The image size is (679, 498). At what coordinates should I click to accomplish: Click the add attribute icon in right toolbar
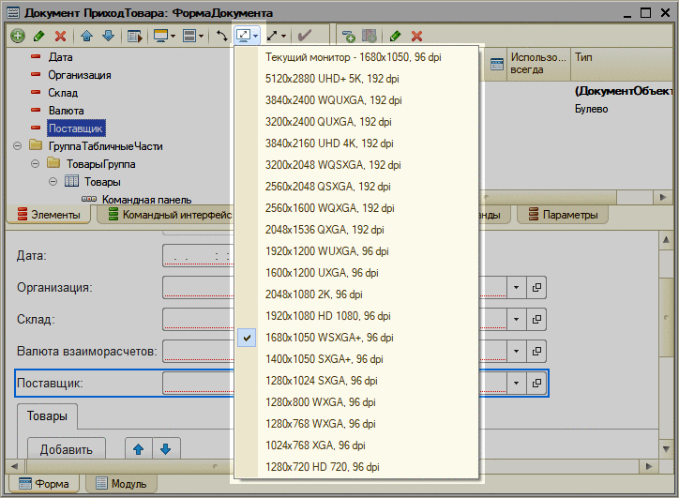[x=348, y=36]
